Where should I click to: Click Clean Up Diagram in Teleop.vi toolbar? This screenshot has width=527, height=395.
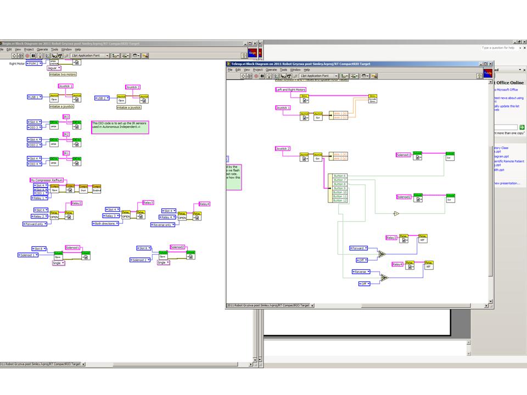374,76
